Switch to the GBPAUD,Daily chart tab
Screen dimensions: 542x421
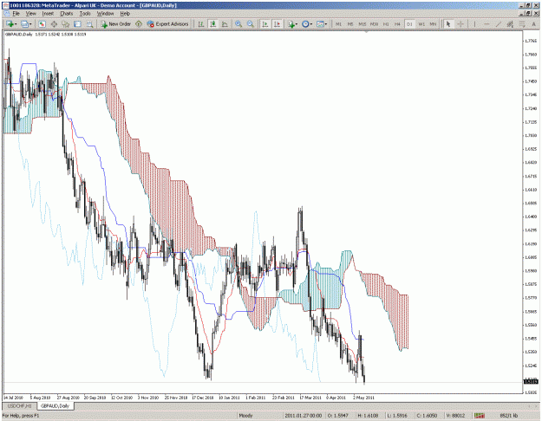click(55, 405)
